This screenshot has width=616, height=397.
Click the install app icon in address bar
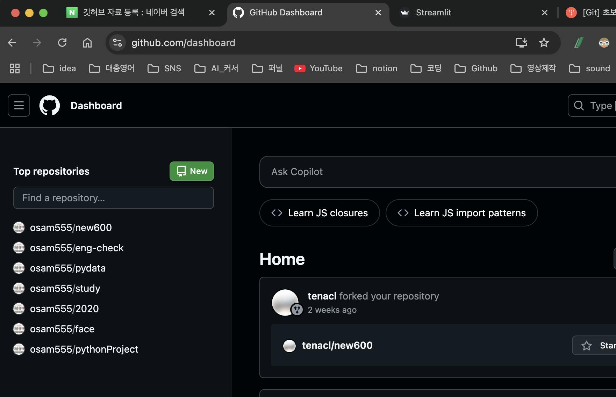coord(522,43)
